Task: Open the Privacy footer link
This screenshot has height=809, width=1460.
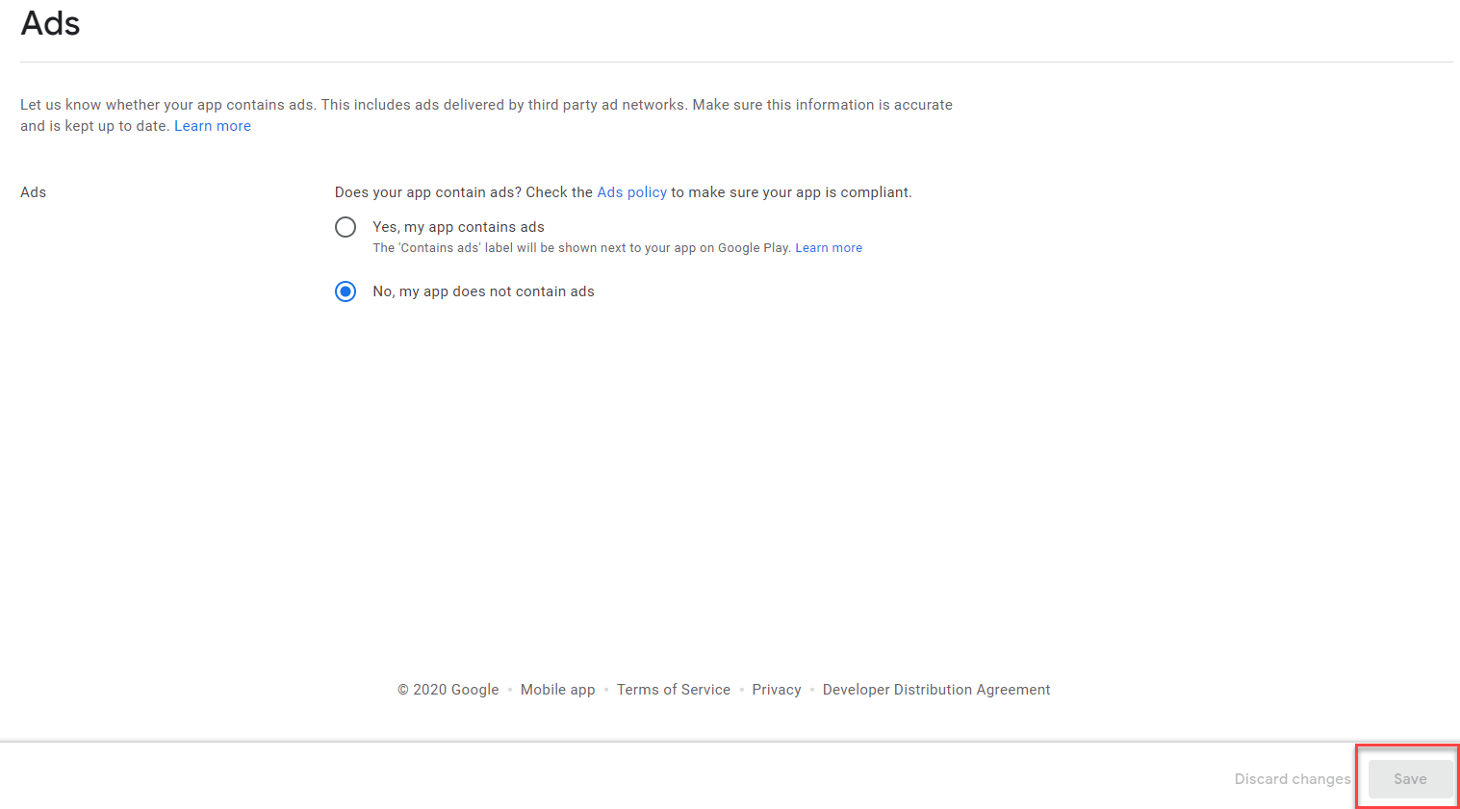Action: click(x=776, y=690)
